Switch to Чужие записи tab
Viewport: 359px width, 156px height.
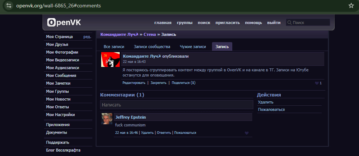(x=193, y=47)
